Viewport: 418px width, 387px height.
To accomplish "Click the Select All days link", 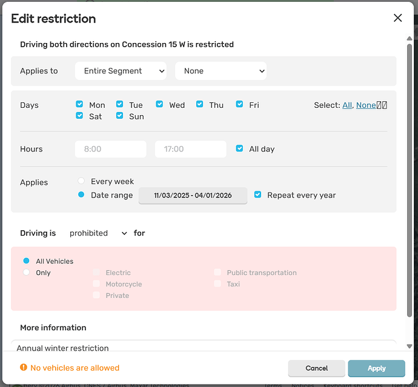I will coord(347,105).
